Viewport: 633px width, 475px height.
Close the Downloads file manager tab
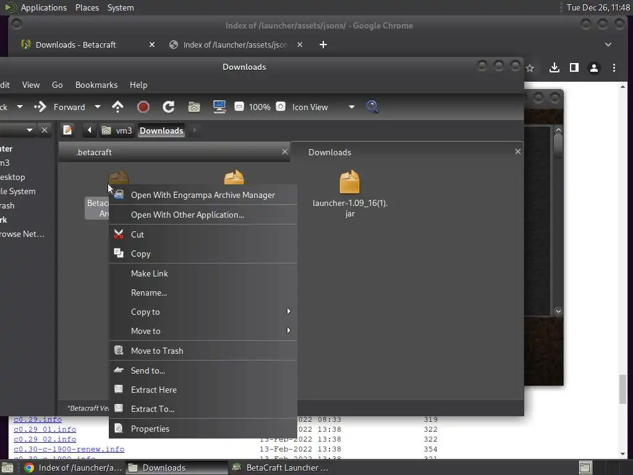517,152
